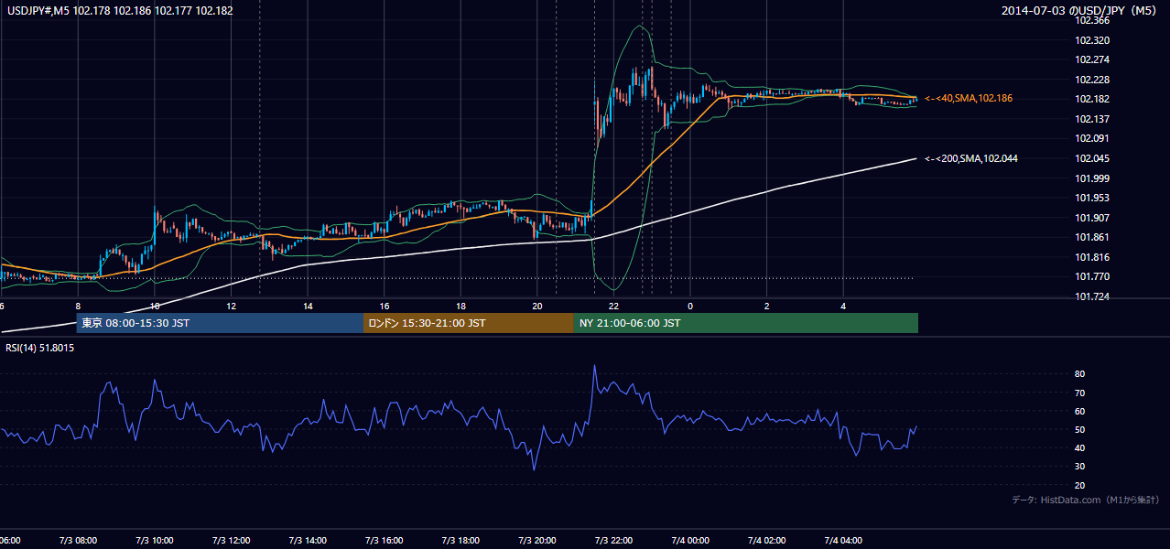This screenshot has height=549, width=1170.
Task: Select the 東京 08:00-15:30 JST session bar
Action: click(220, 323)
